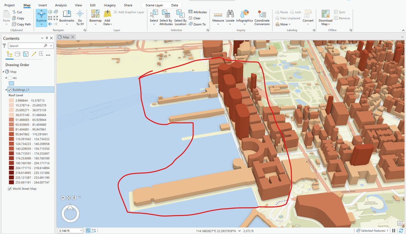The width and height of the screenshot is (406, 234).
Task: Click the navigator full control icon
Action: 69,198
